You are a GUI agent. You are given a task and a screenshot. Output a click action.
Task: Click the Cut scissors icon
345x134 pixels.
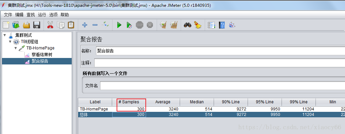point(50,25)
